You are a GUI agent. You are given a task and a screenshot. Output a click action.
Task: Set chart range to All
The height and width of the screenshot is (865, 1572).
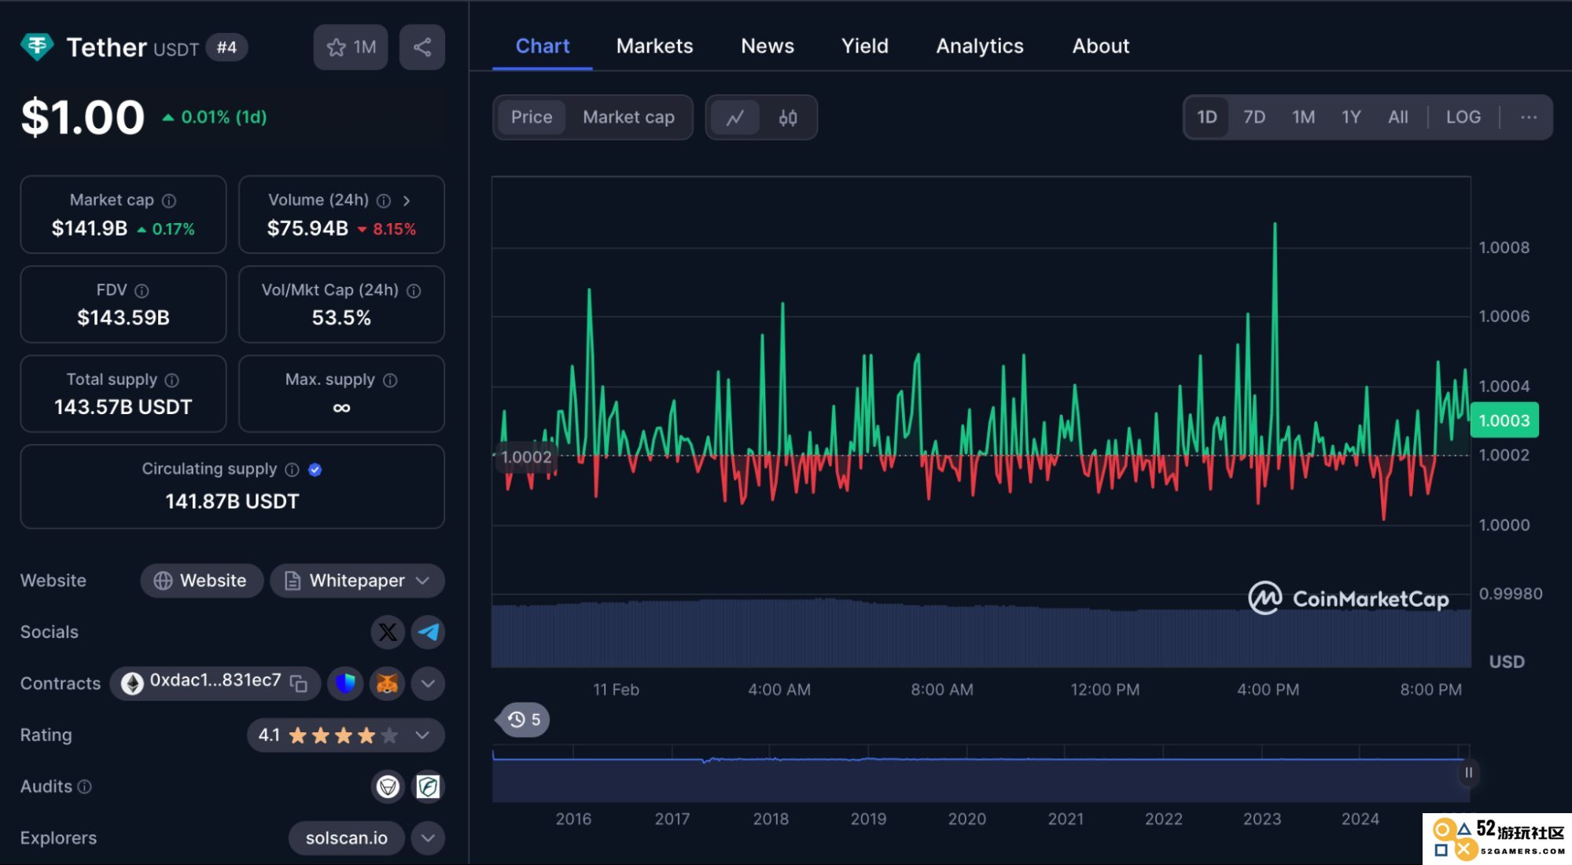click(1398, 117)
